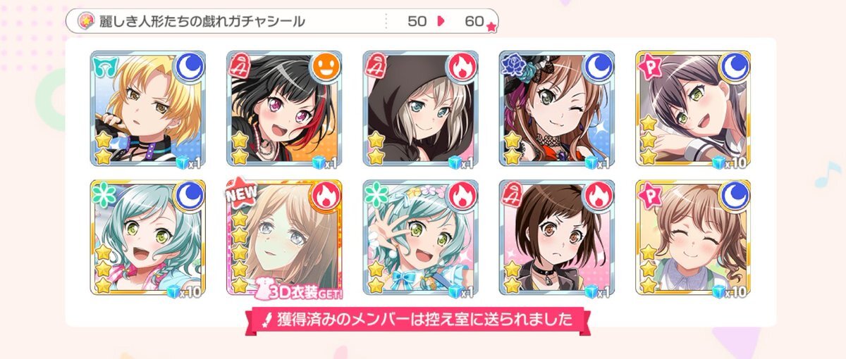Open the hooded silver-haired character card
The width and height of the screenshot is (846, 359).
pos(421,108)
